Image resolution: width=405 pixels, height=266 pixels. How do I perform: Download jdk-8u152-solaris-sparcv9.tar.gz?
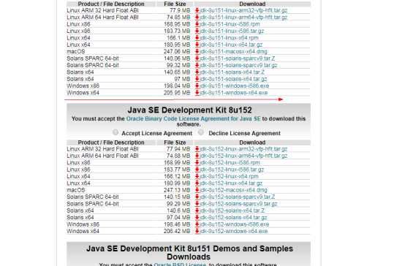tap(238, 204)
